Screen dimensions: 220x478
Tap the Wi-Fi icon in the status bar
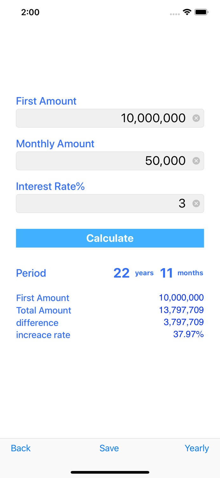(187, 12)
